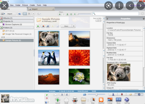Viewport: 145px width, 104px height.
Task: Rotate picture counter-clockwise
Action: point(62,95)
